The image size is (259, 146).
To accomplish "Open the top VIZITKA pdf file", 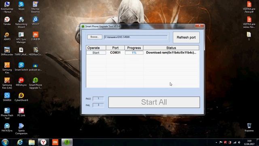I will click(x=249, y=7).
